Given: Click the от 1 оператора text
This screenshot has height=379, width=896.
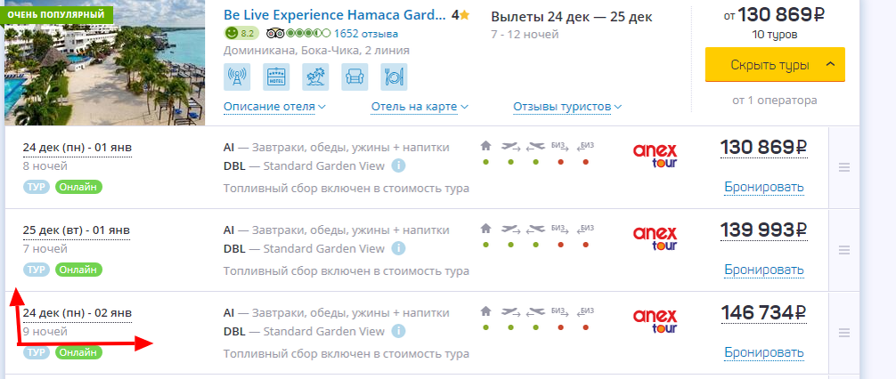Looking at the screenshot, I should 775,101.
